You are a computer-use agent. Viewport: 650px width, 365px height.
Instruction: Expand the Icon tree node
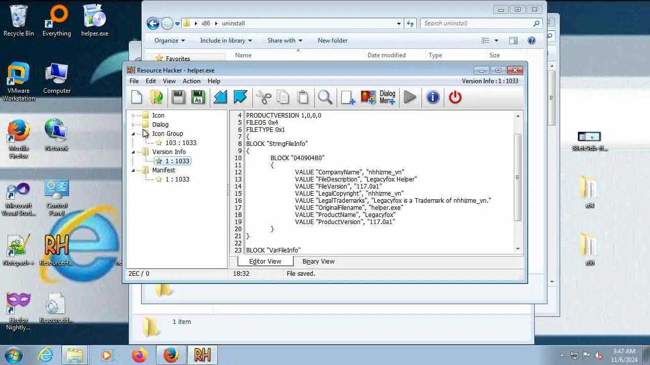click(134, 116)
